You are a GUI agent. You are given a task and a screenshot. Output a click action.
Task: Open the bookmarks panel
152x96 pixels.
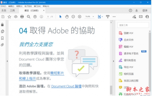tap(2, 38)
